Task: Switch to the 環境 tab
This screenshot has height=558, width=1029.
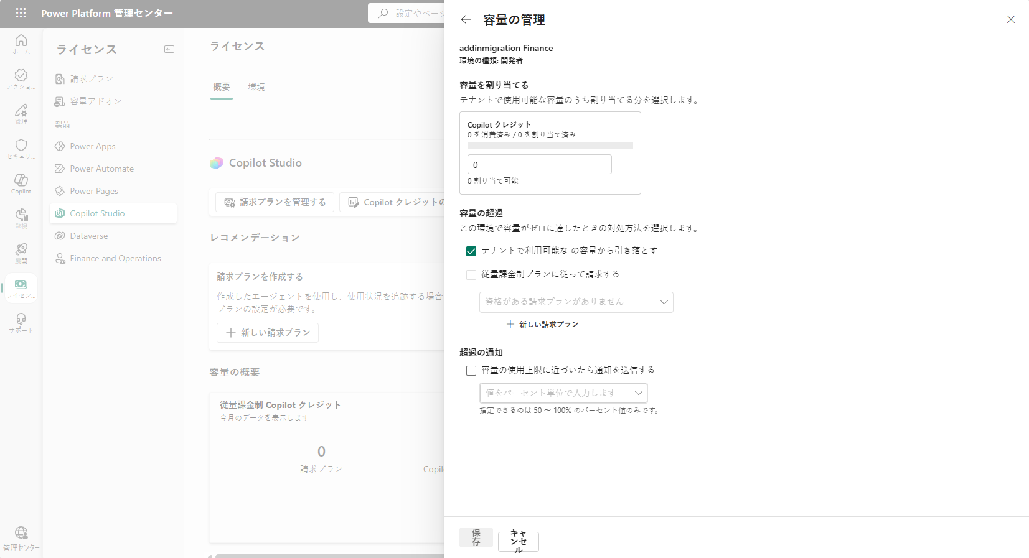Action: point(256,86)
